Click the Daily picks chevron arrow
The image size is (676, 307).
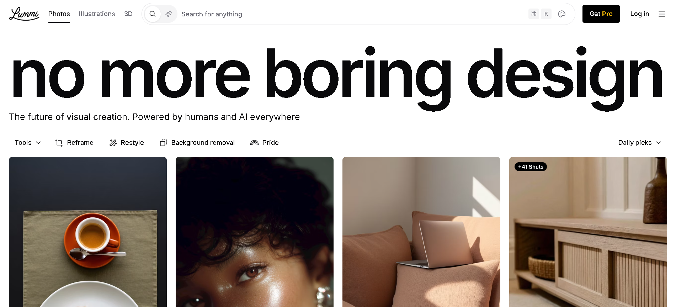tap(659, 143)
